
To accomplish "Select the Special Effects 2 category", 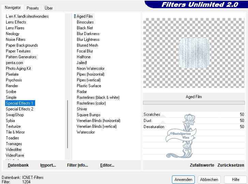I will click(19, 109).
